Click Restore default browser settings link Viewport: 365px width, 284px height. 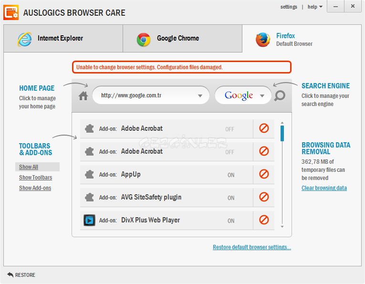pos(251,247)
